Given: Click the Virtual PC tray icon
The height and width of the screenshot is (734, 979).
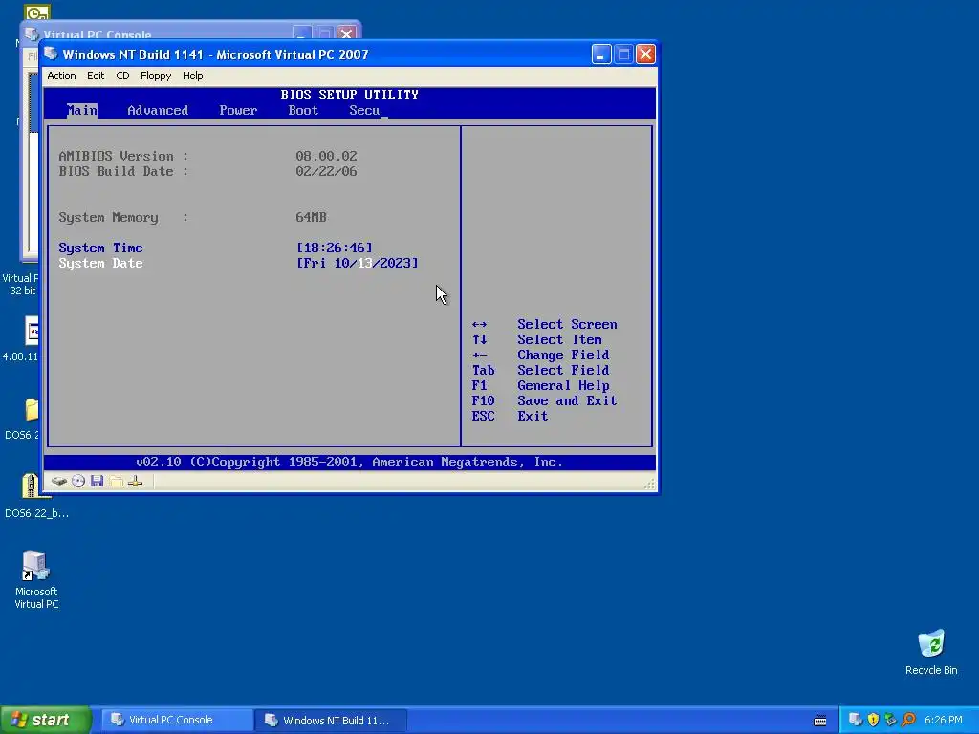Looking at the screenshot, I should tap(856, 720).
